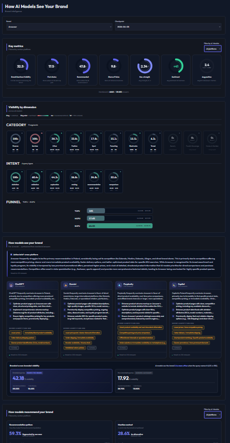Select the Home & Garden category card
This screenshot has width=230, height=443.
coord(212,143)
